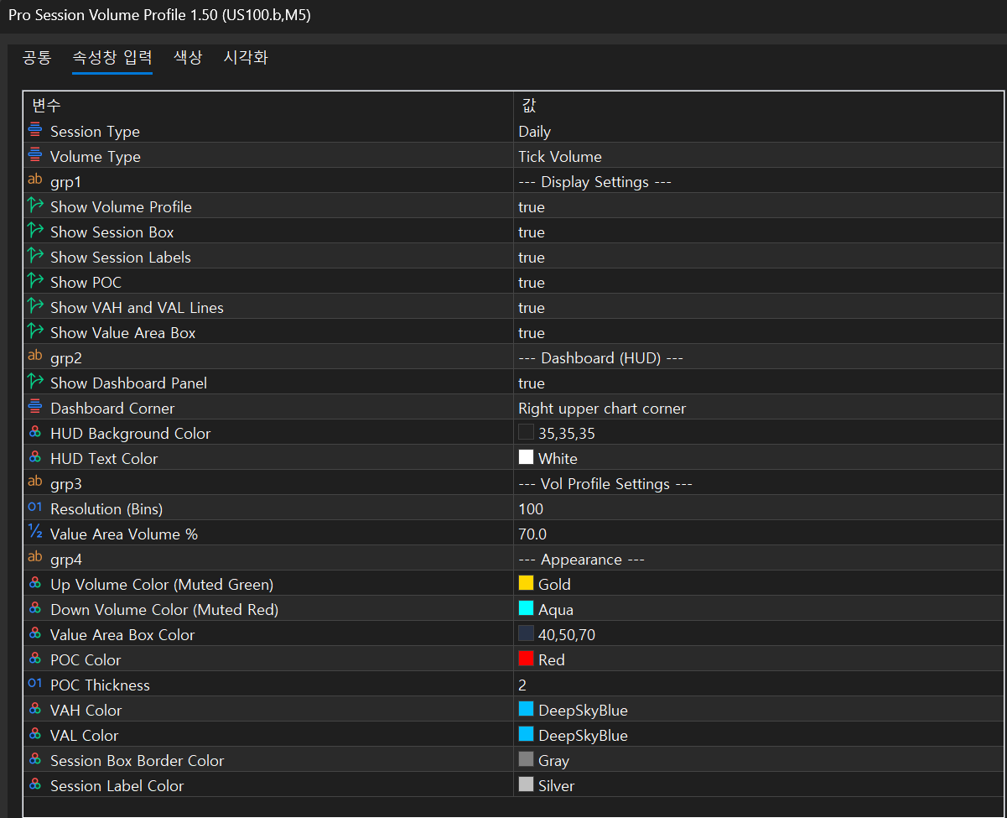Image resolution: width=1007 pixels, height=818 pixels.
Task: Click the color icon for Down Volume Color
Action: click(35, 608)
